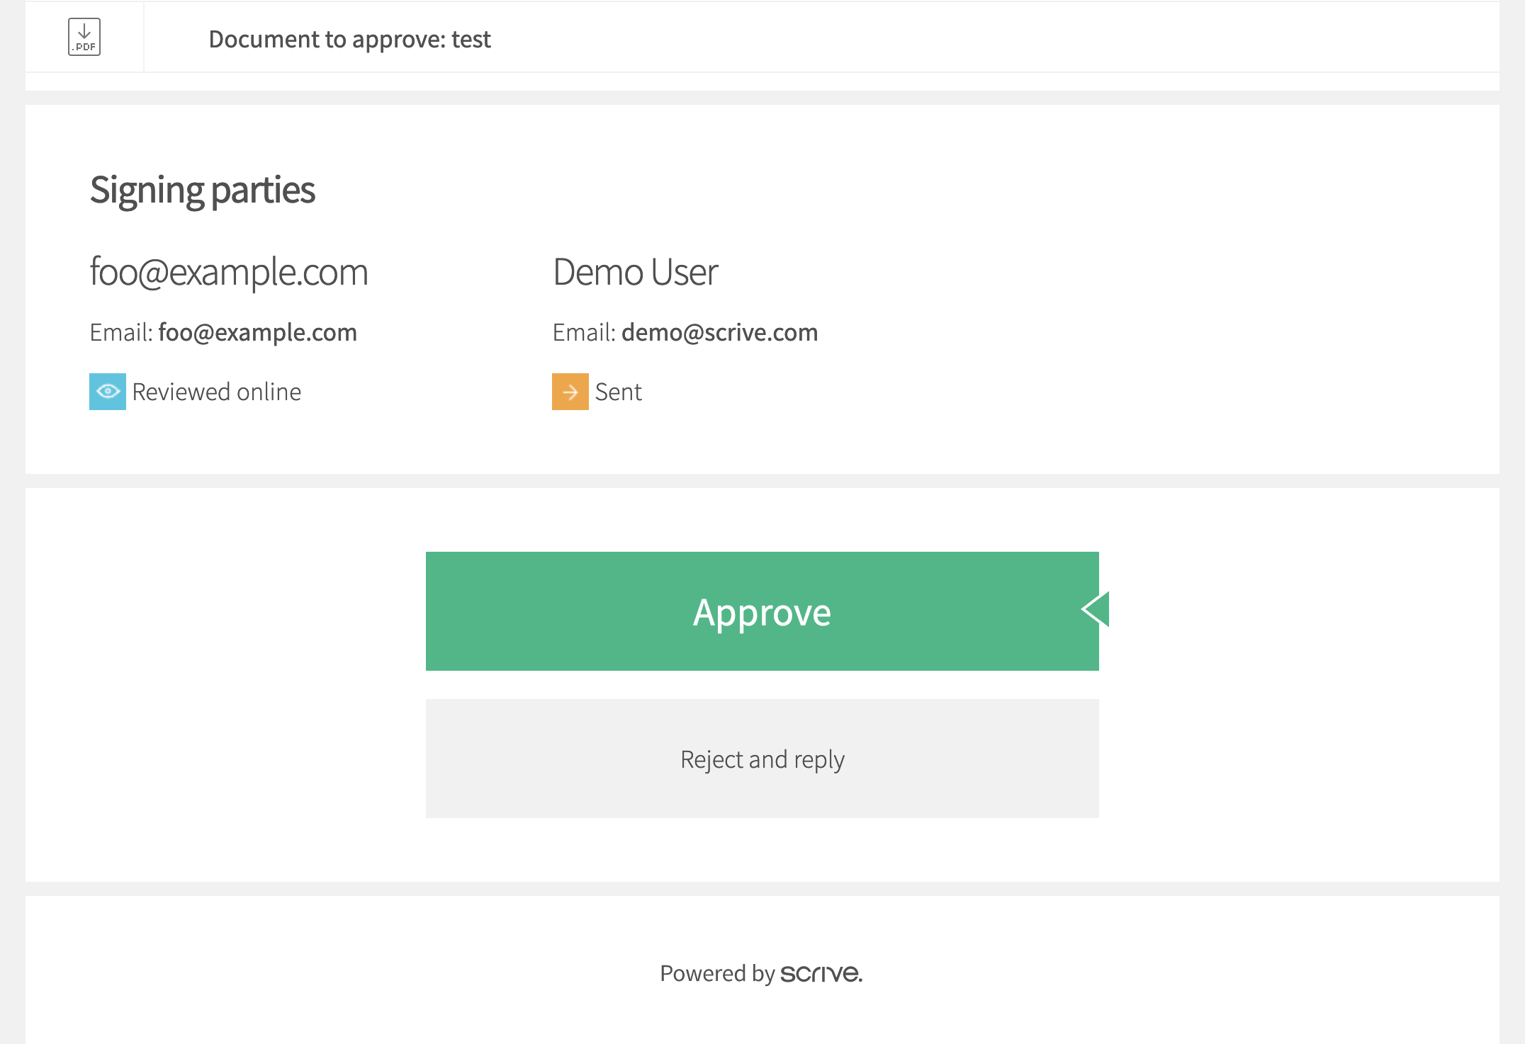Download the document PDF icon
The width and height of the screenshot is (1525, 1044).
(84, 37)
